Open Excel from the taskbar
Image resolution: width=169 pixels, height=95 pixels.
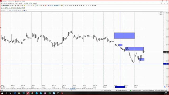pos(49,93)
